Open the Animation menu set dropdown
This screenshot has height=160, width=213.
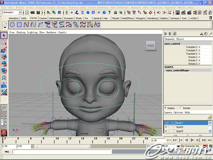pos(20,12)
